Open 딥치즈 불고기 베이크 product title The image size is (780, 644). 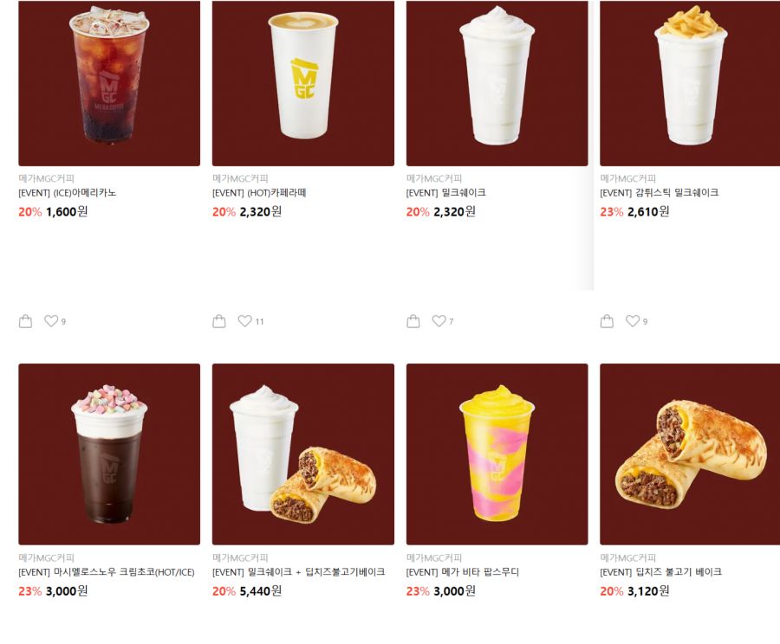[x=660, y=572]
